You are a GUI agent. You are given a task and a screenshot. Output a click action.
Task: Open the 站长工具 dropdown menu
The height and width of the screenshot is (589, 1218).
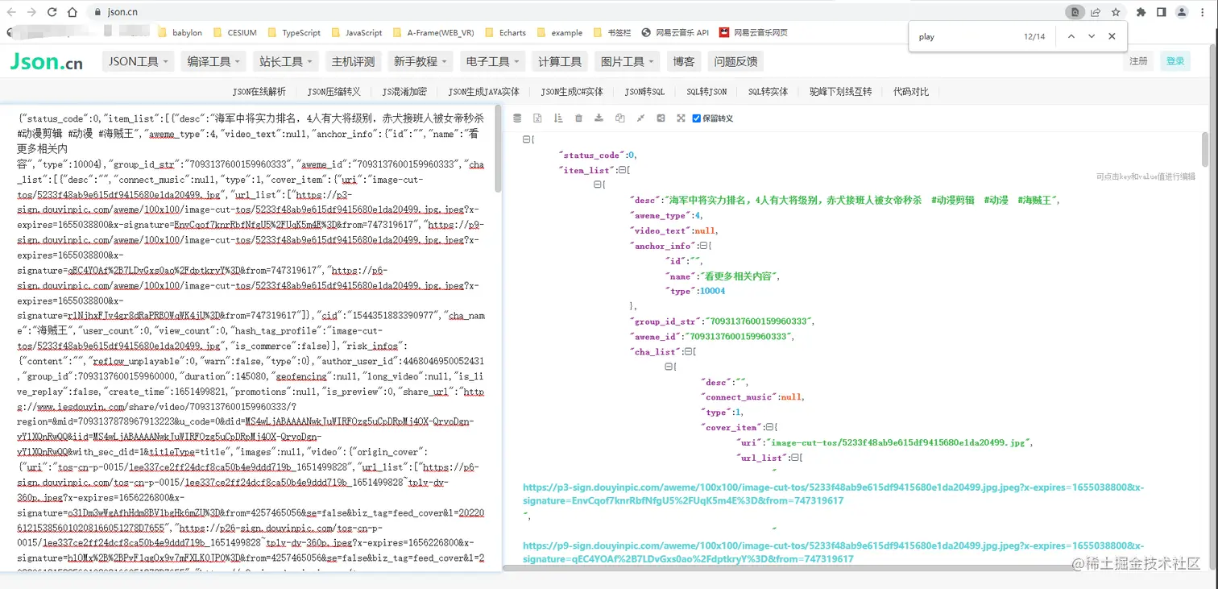pyautogui.click(x=286, y=61)
